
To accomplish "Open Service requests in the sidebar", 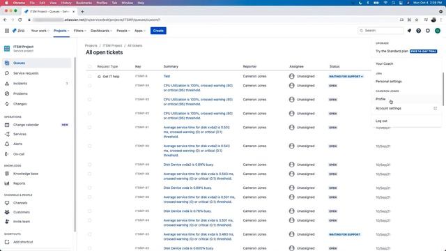I will coord(37,73).
